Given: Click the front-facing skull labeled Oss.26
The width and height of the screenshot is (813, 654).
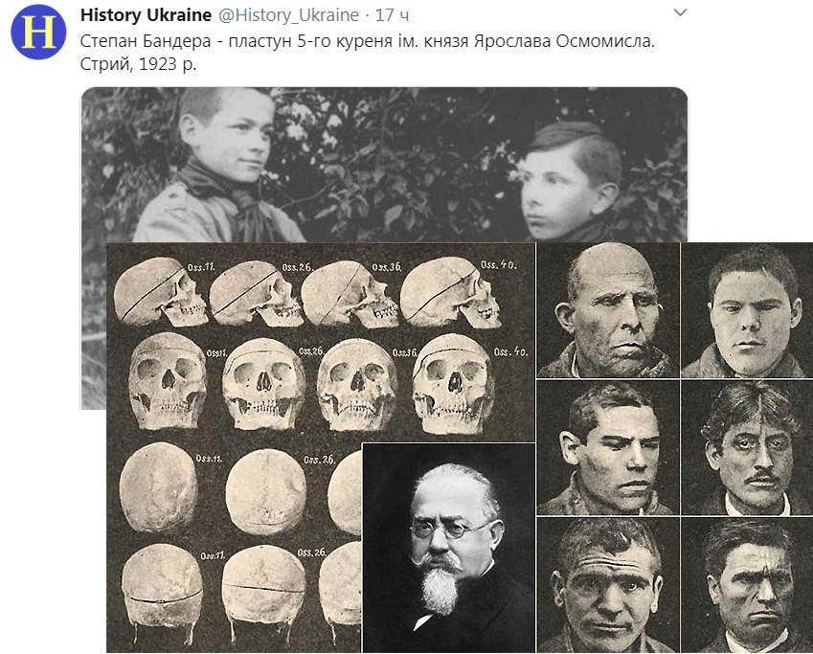Looking at the screenshot, I should [x=263, y=384].
